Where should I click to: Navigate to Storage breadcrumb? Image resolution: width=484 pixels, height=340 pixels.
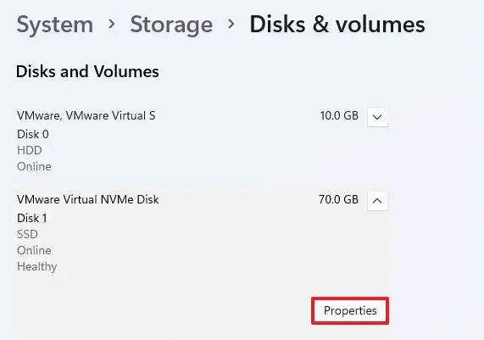[x=171, y=25]
